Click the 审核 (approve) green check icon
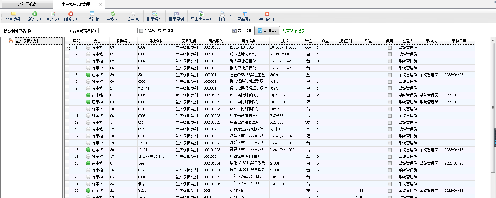Screen dimensions: 496x198 [x=113, y=14]
